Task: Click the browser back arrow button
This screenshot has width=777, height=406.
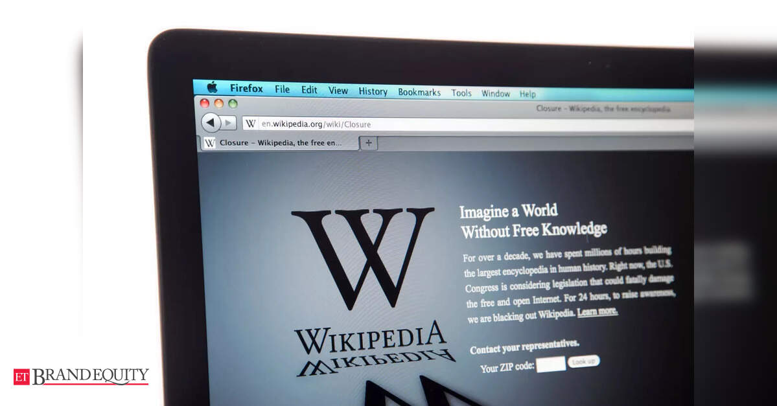Action: [x=211, y=122]
